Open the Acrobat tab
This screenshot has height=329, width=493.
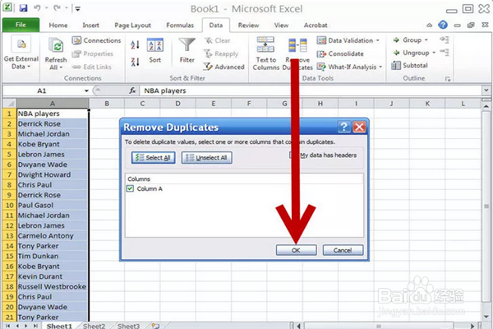[x=316, y=25]
